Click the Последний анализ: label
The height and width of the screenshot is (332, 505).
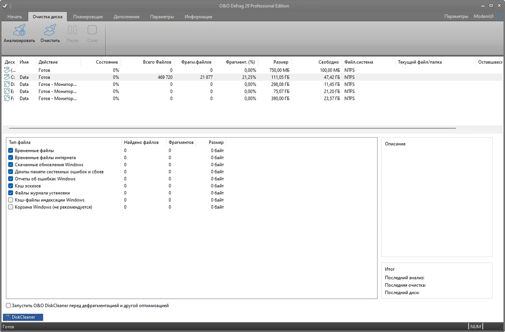(404, 278)
